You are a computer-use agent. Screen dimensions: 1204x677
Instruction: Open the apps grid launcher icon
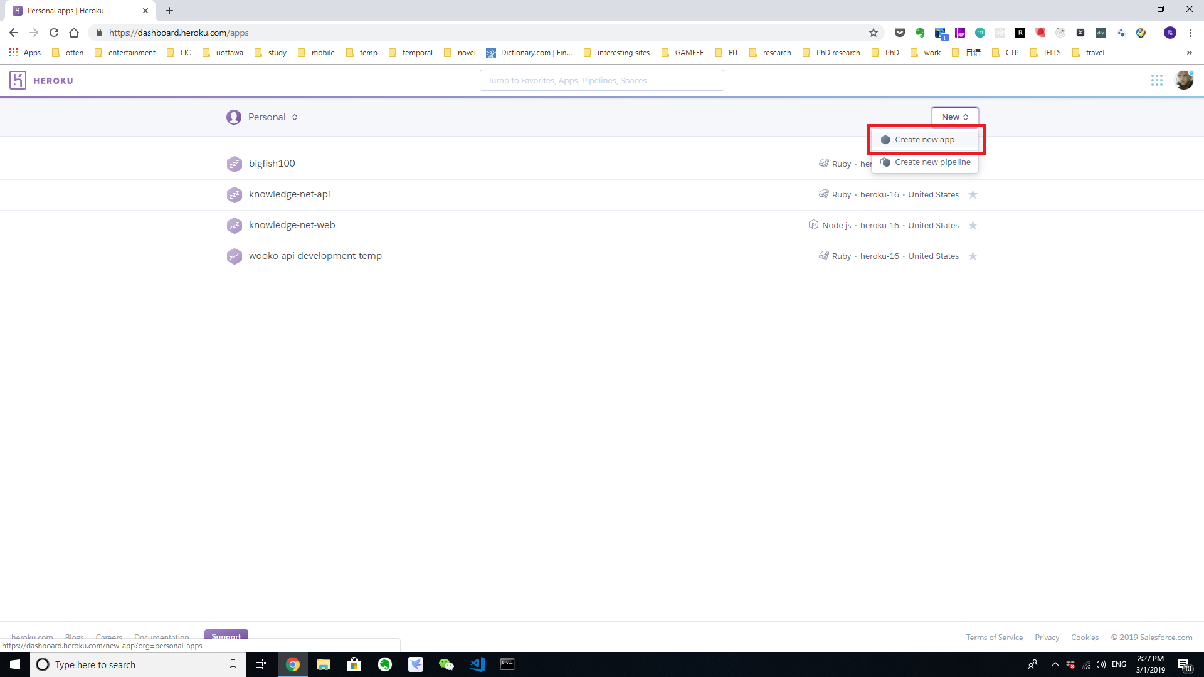[1156, 80]
